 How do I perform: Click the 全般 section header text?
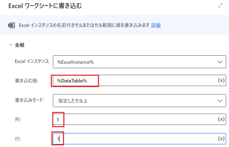point(20,45)
